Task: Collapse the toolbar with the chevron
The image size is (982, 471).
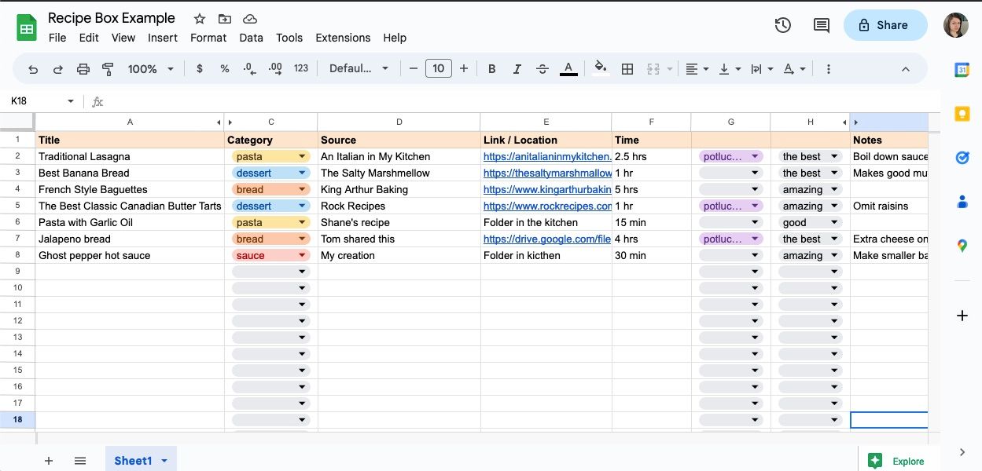Action: click(906, 68)
